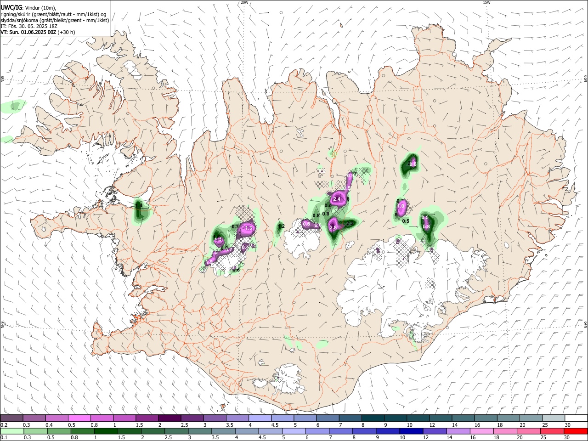This screenshot has width=588, height=441.
Task: Click the '2.2' precipitation value on the map
Action: point(350,224)
